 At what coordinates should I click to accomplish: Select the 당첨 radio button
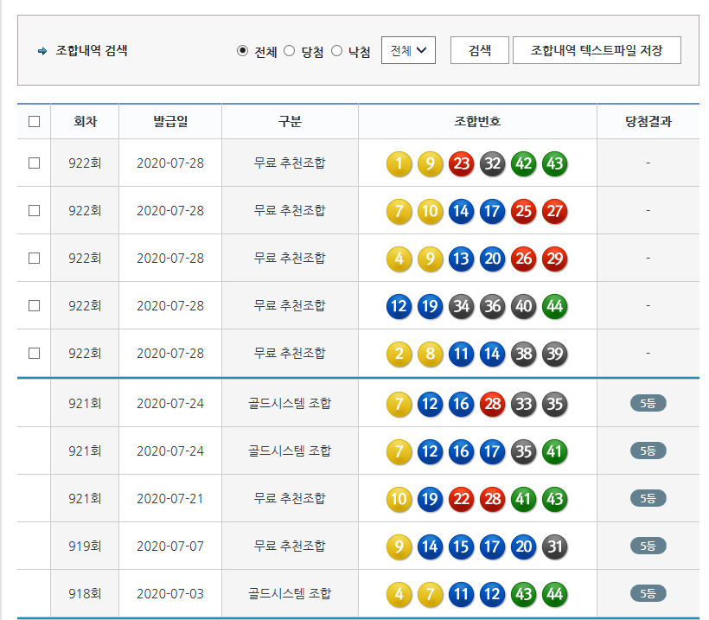point(290,51)
